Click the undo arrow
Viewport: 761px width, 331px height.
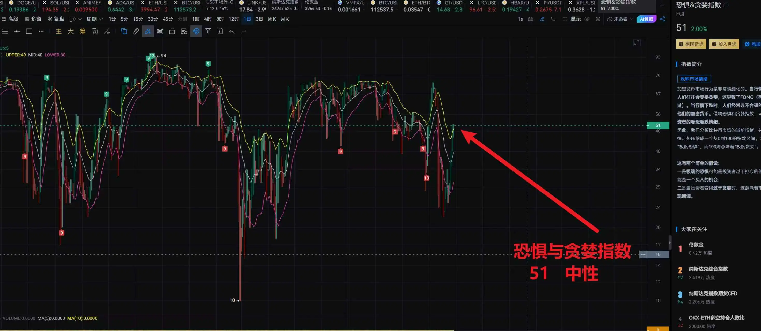coord(232,32)
